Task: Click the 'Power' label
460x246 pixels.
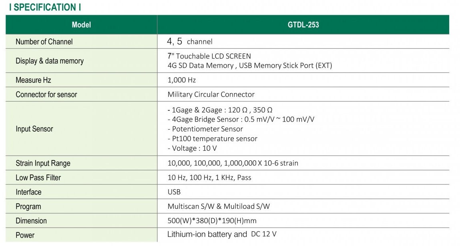Action: click(25, 235)
